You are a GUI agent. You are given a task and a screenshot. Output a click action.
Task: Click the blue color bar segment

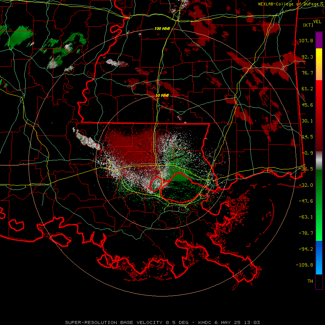[x=319, y=257]
